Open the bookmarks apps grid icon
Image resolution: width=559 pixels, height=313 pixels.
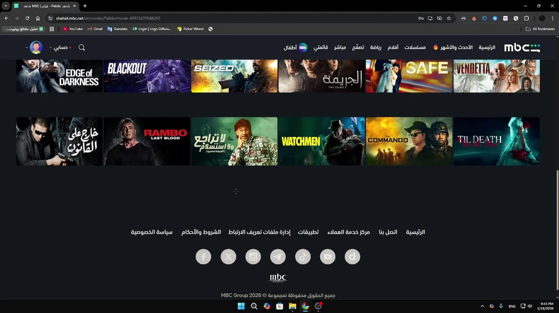[52, 29]
